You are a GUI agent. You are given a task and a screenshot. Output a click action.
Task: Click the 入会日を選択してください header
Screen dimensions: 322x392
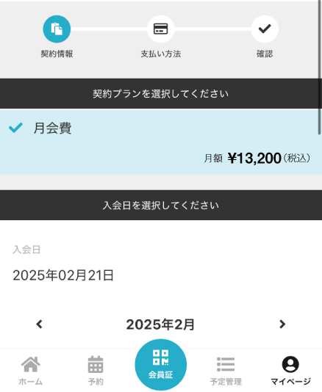point(161,206)
